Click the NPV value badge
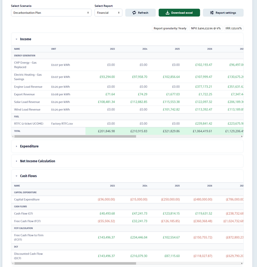The height and width of the screenshot is (267, 257). 206,28
